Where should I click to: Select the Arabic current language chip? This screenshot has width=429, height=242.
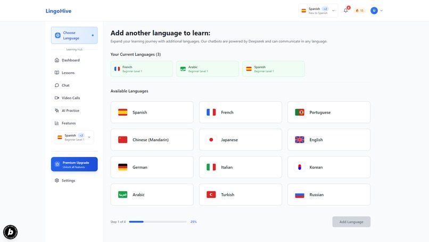208,69
